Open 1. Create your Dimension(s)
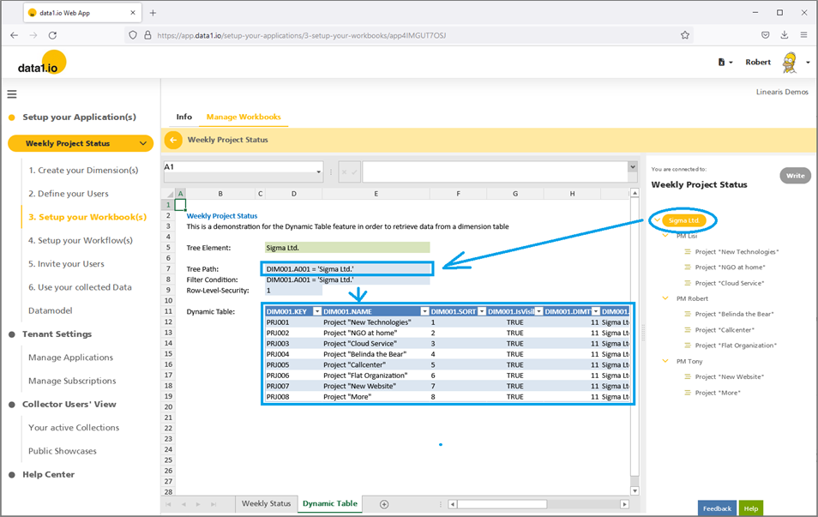Image resolution: width=818 pixels, height=517 pixels. click(83, 170)
